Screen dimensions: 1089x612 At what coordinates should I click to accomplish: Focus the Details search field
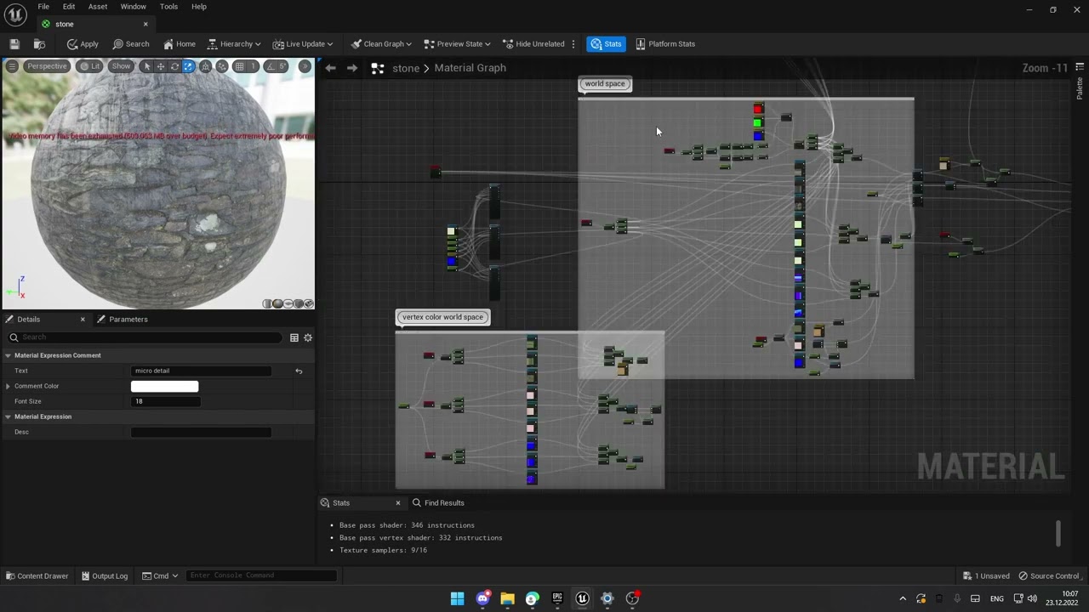click(145, 337)
